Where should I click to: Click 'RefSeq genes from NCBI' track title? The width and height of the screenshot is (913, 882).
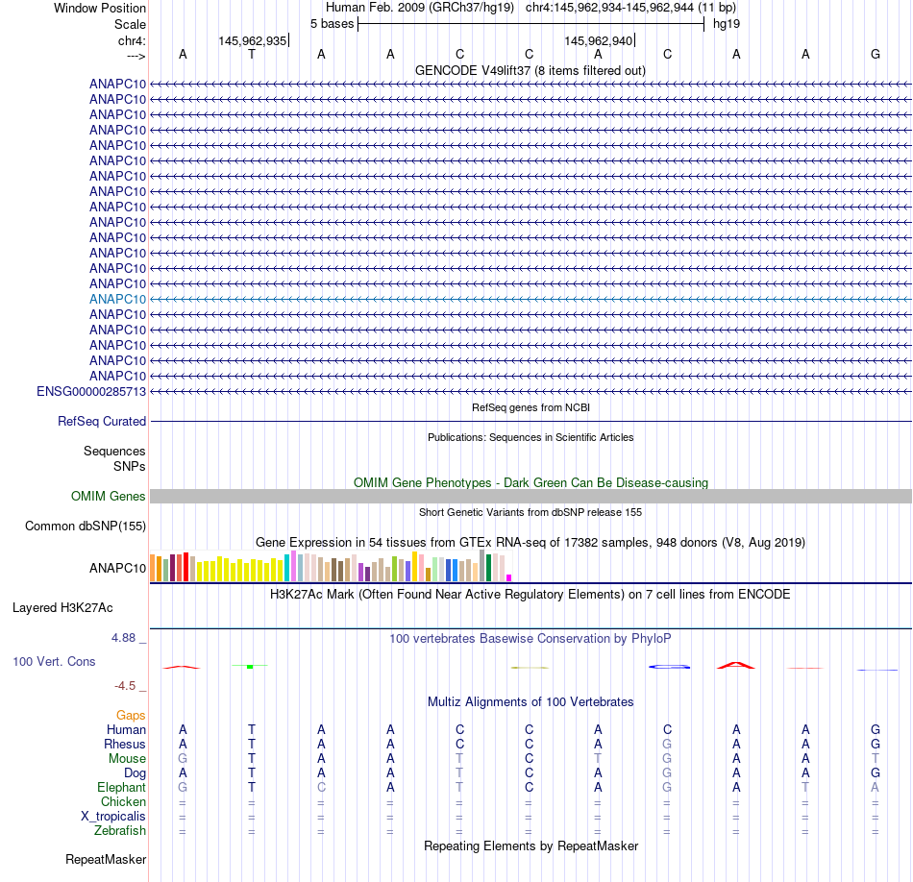pyautogui.click(x=531, y=408)
